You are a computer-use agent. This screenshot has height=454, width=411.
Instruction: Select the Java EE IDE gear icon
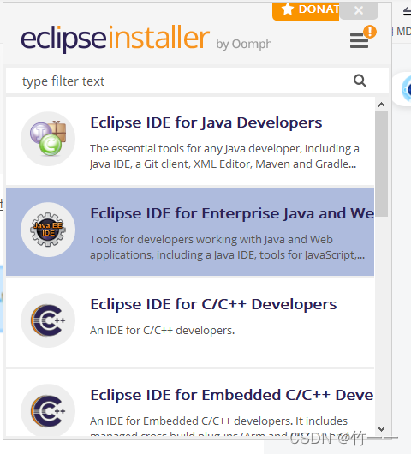pyautogui.click(x=48, y=230)
